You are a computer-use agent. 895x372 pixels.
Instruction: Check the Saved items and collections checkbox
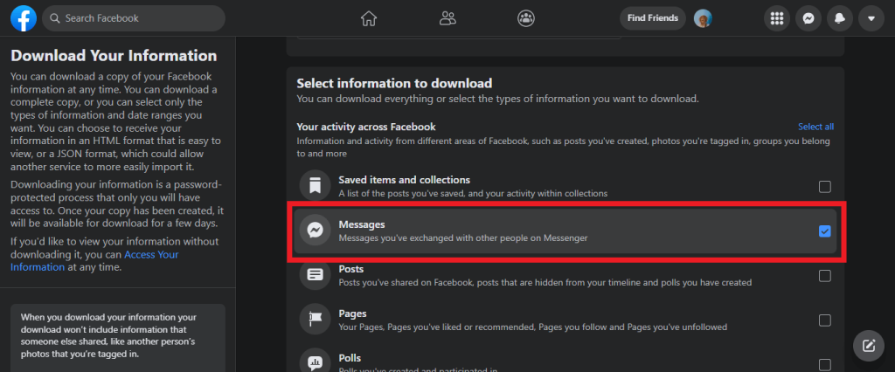coord(824,187)
